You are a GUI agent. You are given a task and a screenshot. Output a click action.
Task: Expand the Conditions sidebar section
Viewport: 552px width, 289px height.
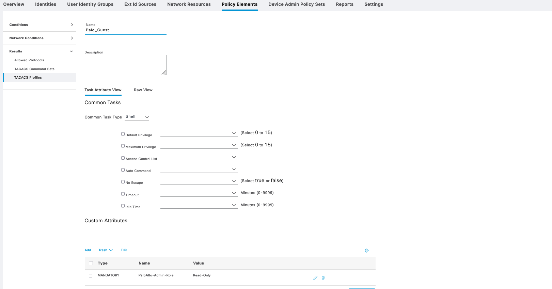click(x=40, y=25)
